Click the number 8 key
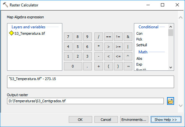185x127 pixels. pos(78,37)
